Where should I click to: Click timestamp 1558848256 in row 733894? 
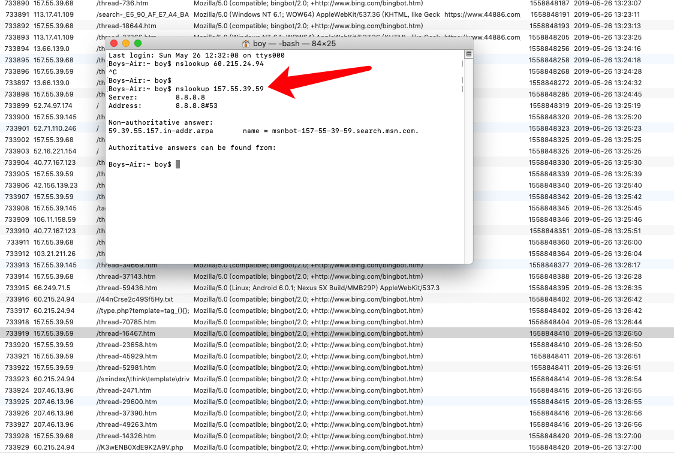[549, 49]
